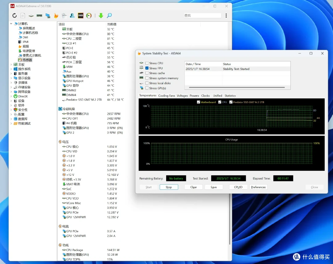333x264 pixels.
Task: Select the Temperatures tab
Action: click(x=148, y=96)
